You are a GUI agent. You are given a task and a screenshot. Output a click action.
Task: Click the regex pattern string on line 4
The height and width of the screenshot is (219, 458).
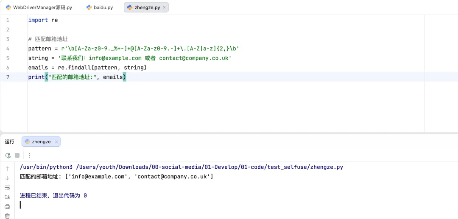click(150, 49)
